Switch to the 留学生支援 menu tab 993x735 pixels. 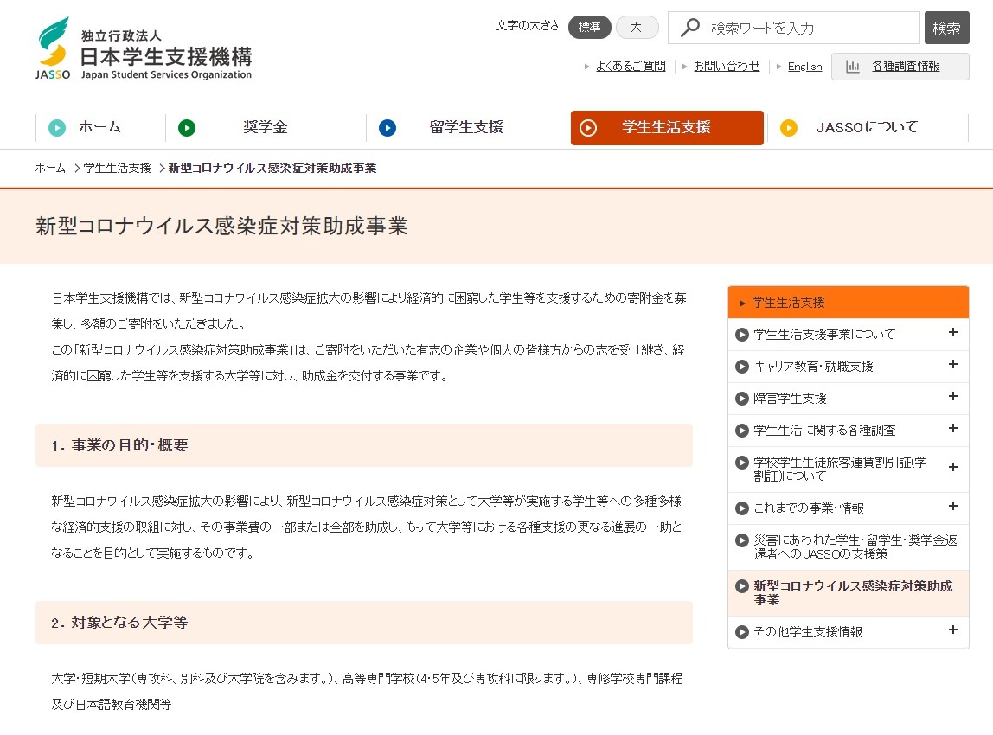(x=467, y=127)
